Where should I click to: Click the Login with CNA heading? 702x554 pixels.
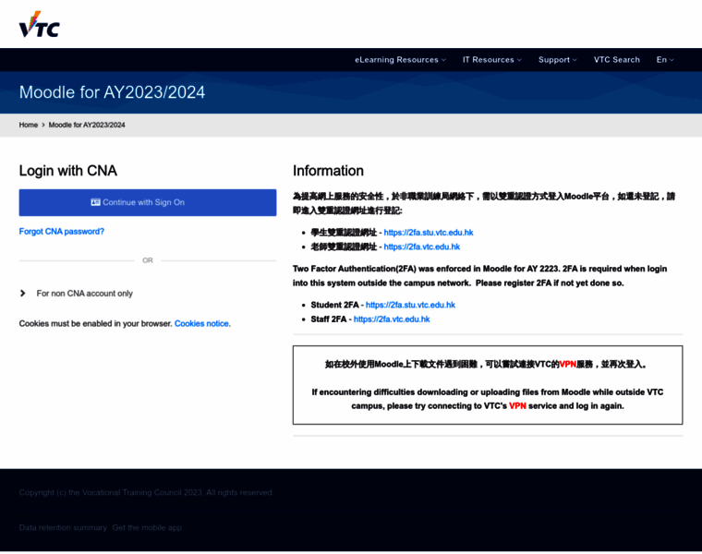click(68, 171)
